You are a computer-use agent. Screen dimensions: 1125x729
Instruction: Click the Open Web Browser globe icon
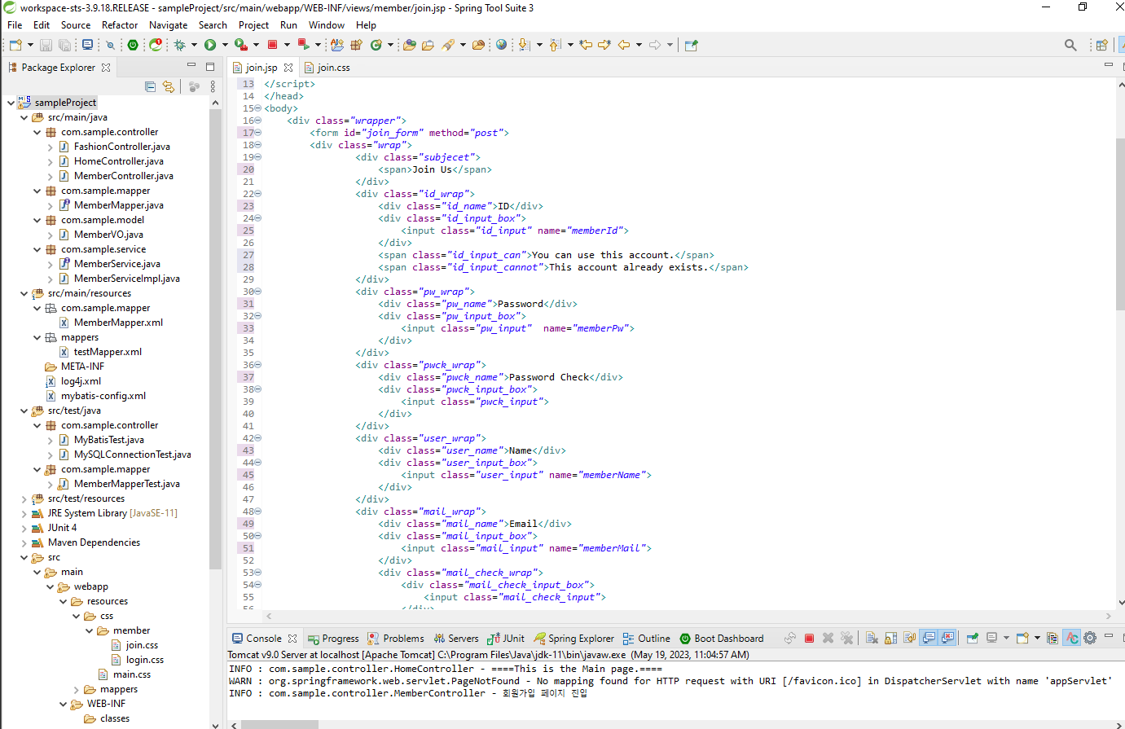(x=501, y=45)
